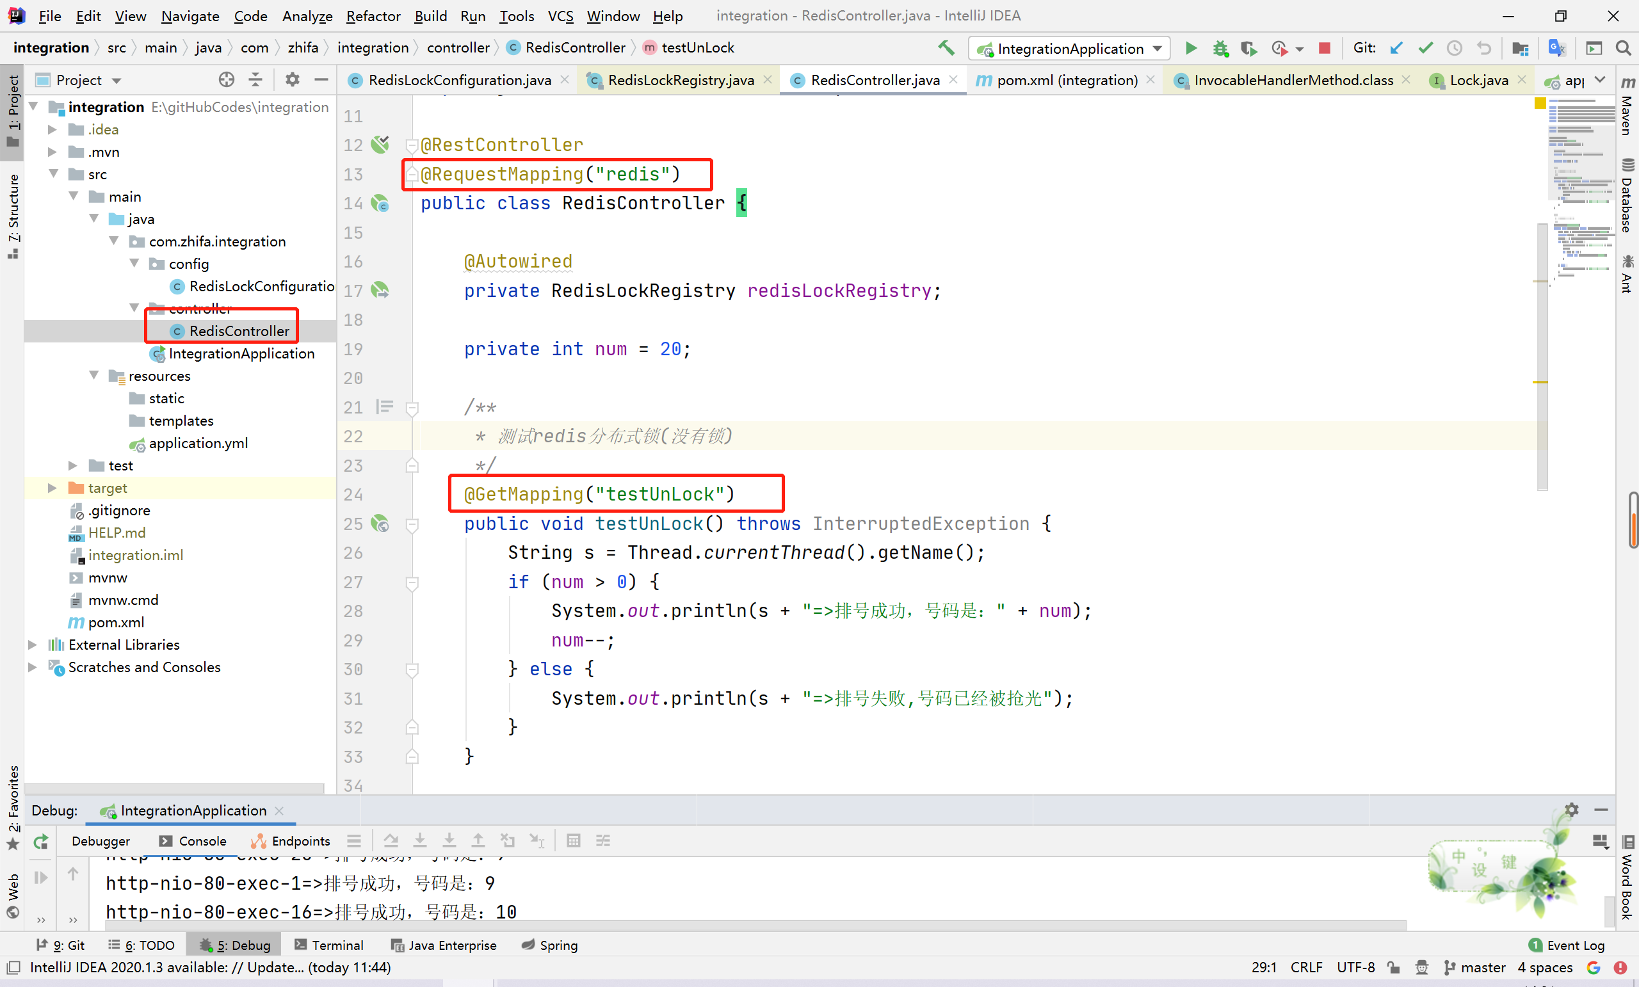Toggle quick-access tool window button in status bar
Image resolution: width=1639 pixels, height=987 pixels.
coord(13,967)
